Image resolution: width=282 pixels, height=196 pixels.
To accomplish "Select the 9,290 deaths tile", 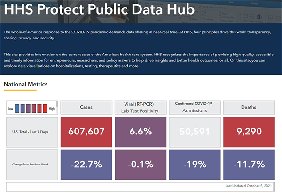I will tap(249, 132).
